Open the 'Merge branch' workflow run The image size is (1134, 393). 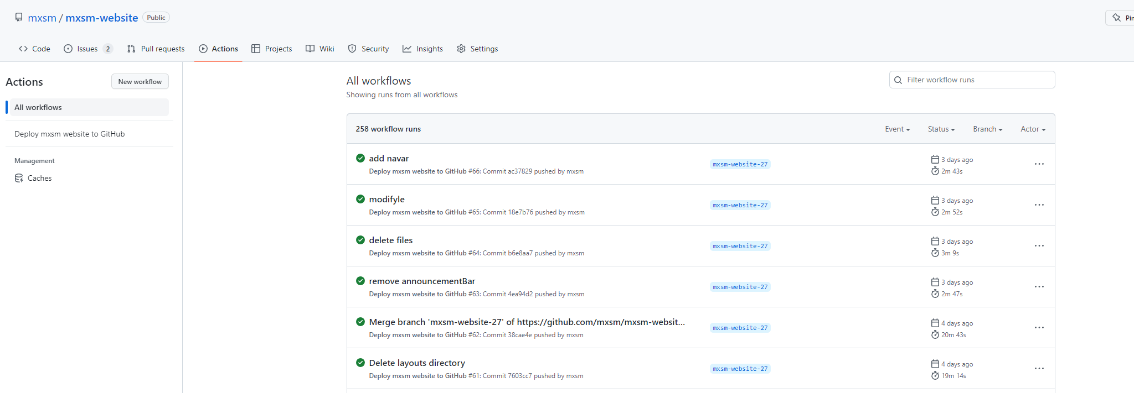coord(527,322)
